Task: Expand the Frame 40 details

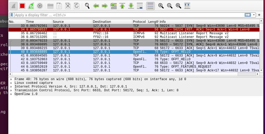Action: point(11,79)
